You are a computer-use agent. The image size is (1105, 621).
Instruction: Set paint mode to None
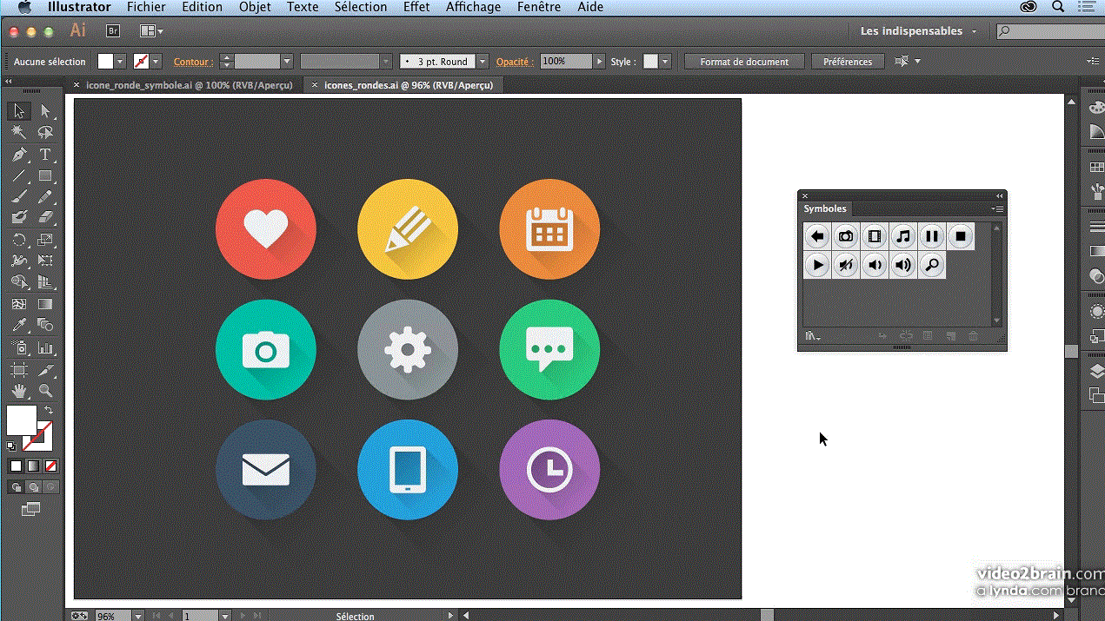pos(50,466)
